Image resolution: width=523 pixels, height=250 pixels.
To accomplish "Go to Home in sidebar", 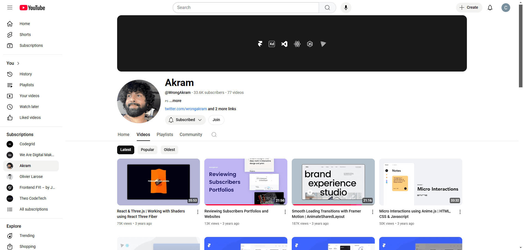I will (31, 24).
